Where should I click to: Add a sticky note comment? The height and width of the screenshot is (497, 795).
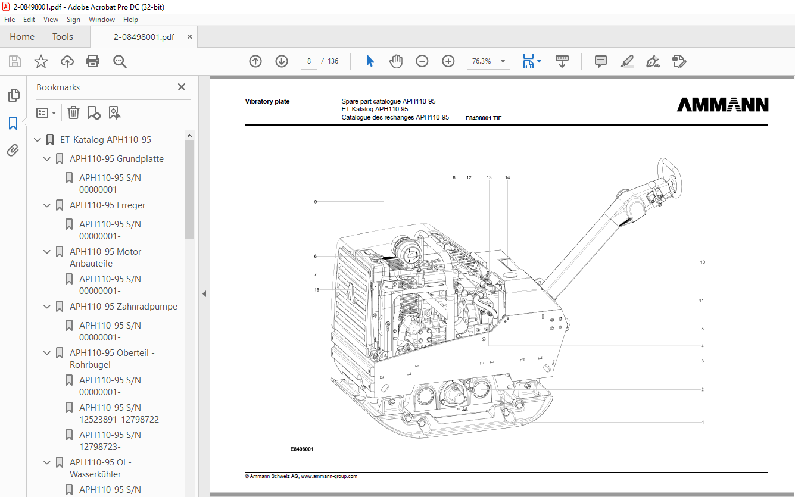tap(601, 61)
